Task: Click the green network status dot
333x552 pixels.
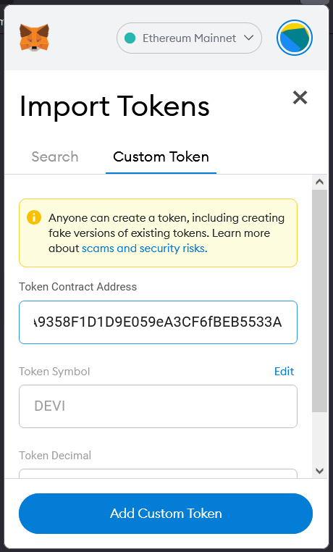Action: (130, 38)
